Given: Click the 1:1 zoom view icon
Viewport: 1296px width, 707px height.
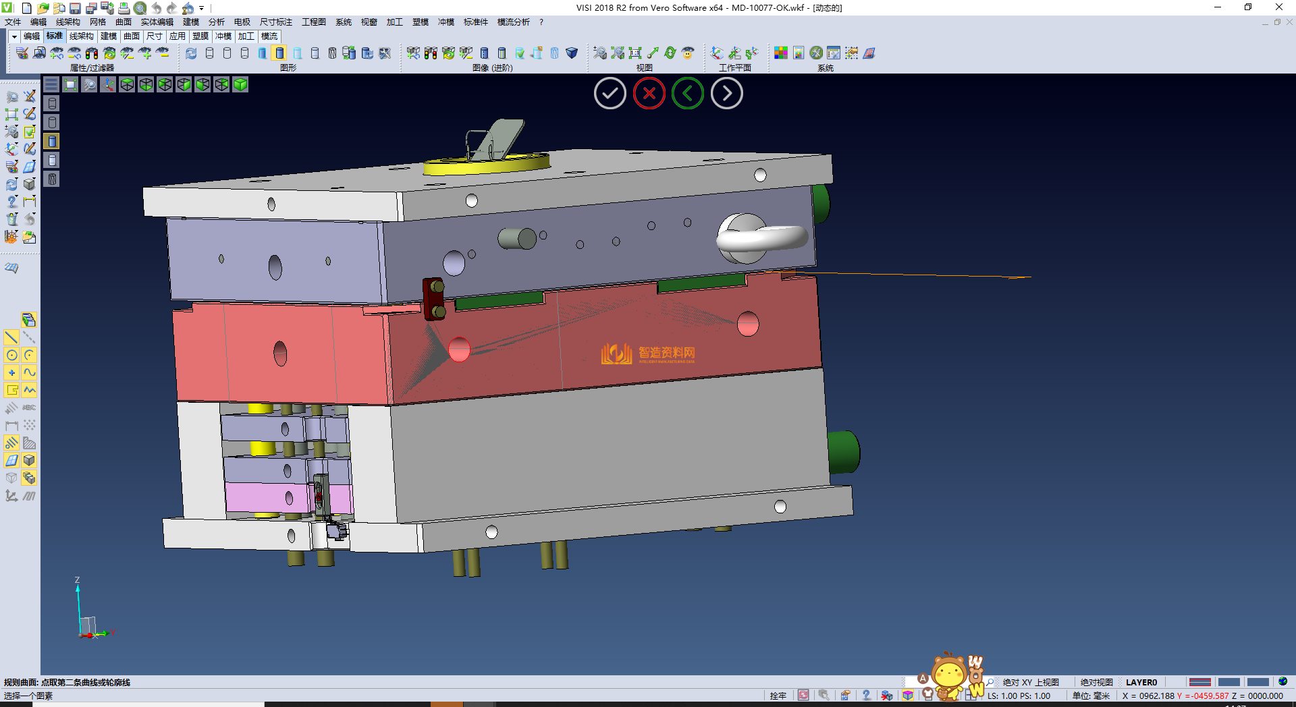Looking at the screenshot, I should coord(635,53).
